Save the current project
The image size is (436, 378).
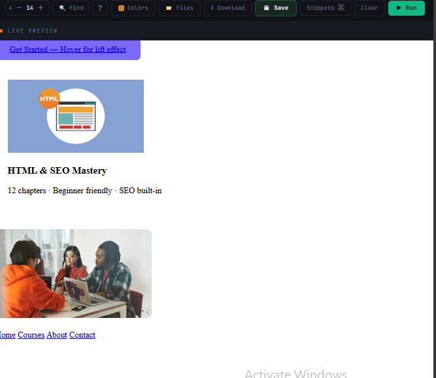coord(276,8)
